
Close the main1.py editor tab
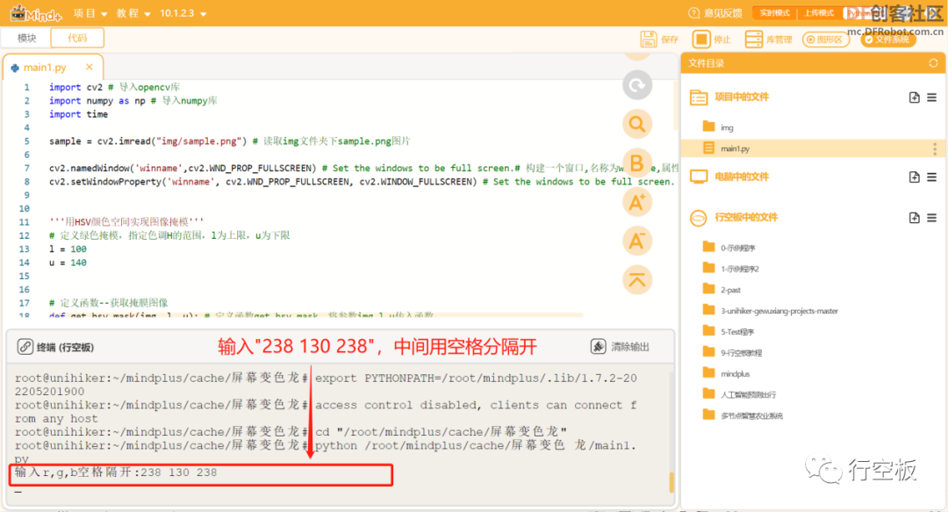90,67
